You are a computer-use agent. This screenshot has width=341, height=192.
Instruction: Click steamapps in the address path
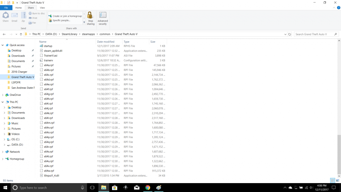point(88,34)
